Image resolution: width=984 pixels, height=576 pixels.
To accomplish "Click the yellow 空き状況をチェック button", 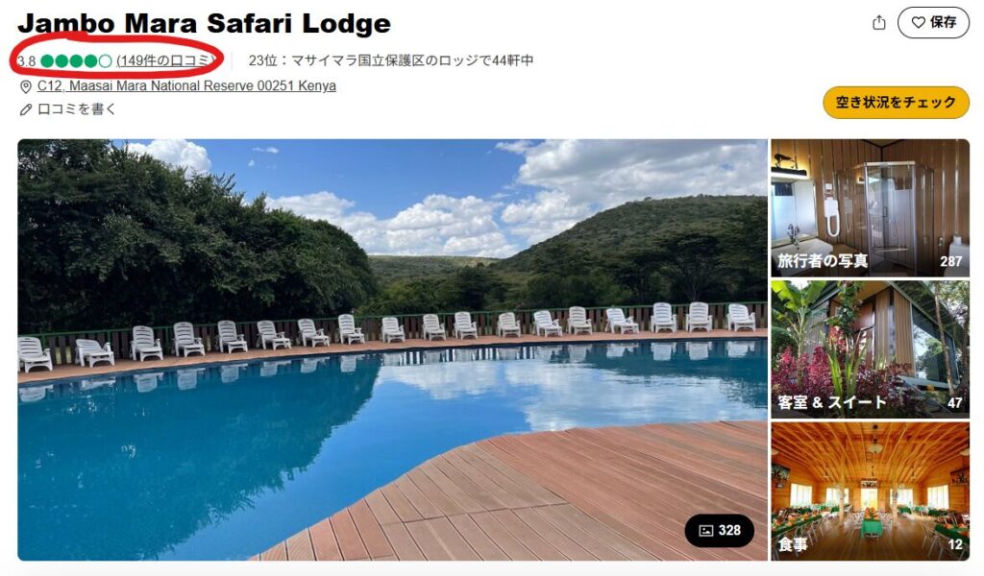I will 896,102.
